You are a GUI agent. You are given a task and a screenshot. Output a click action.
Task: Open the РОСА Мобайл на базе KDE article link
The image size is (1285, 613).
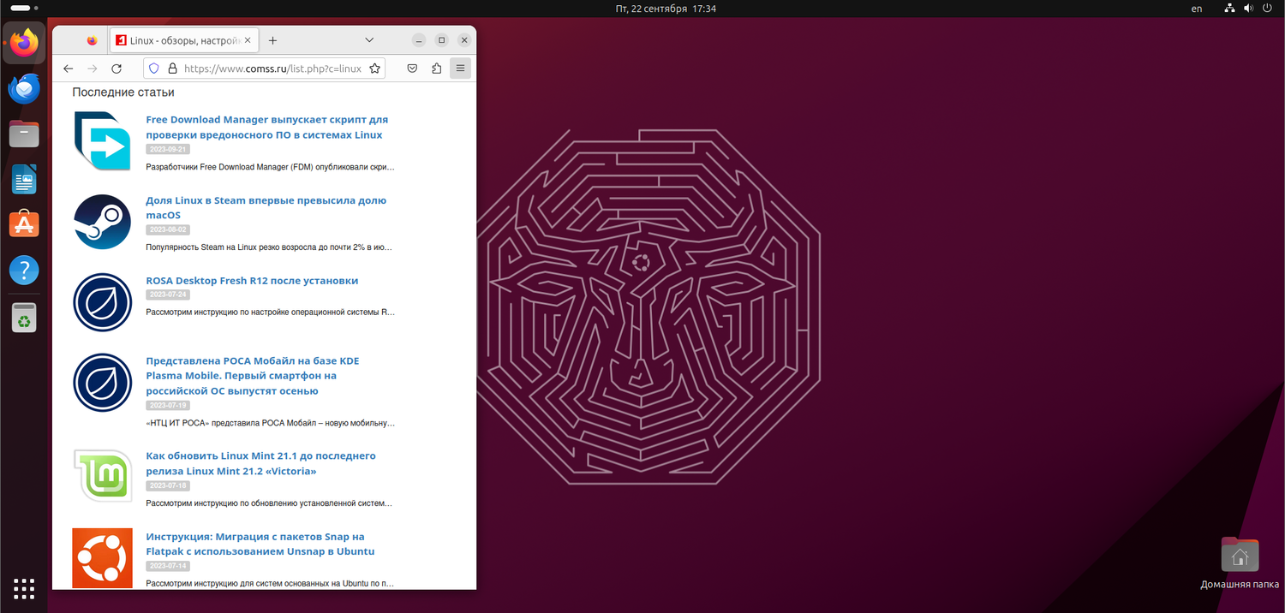click(253, 376)
